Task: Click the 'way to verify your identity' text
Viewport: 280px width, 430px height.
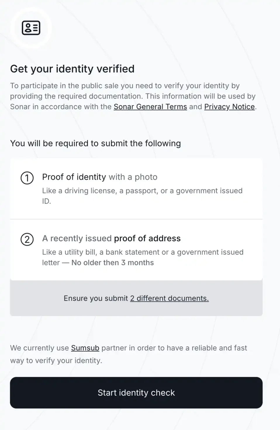Action: pos(56,361)
